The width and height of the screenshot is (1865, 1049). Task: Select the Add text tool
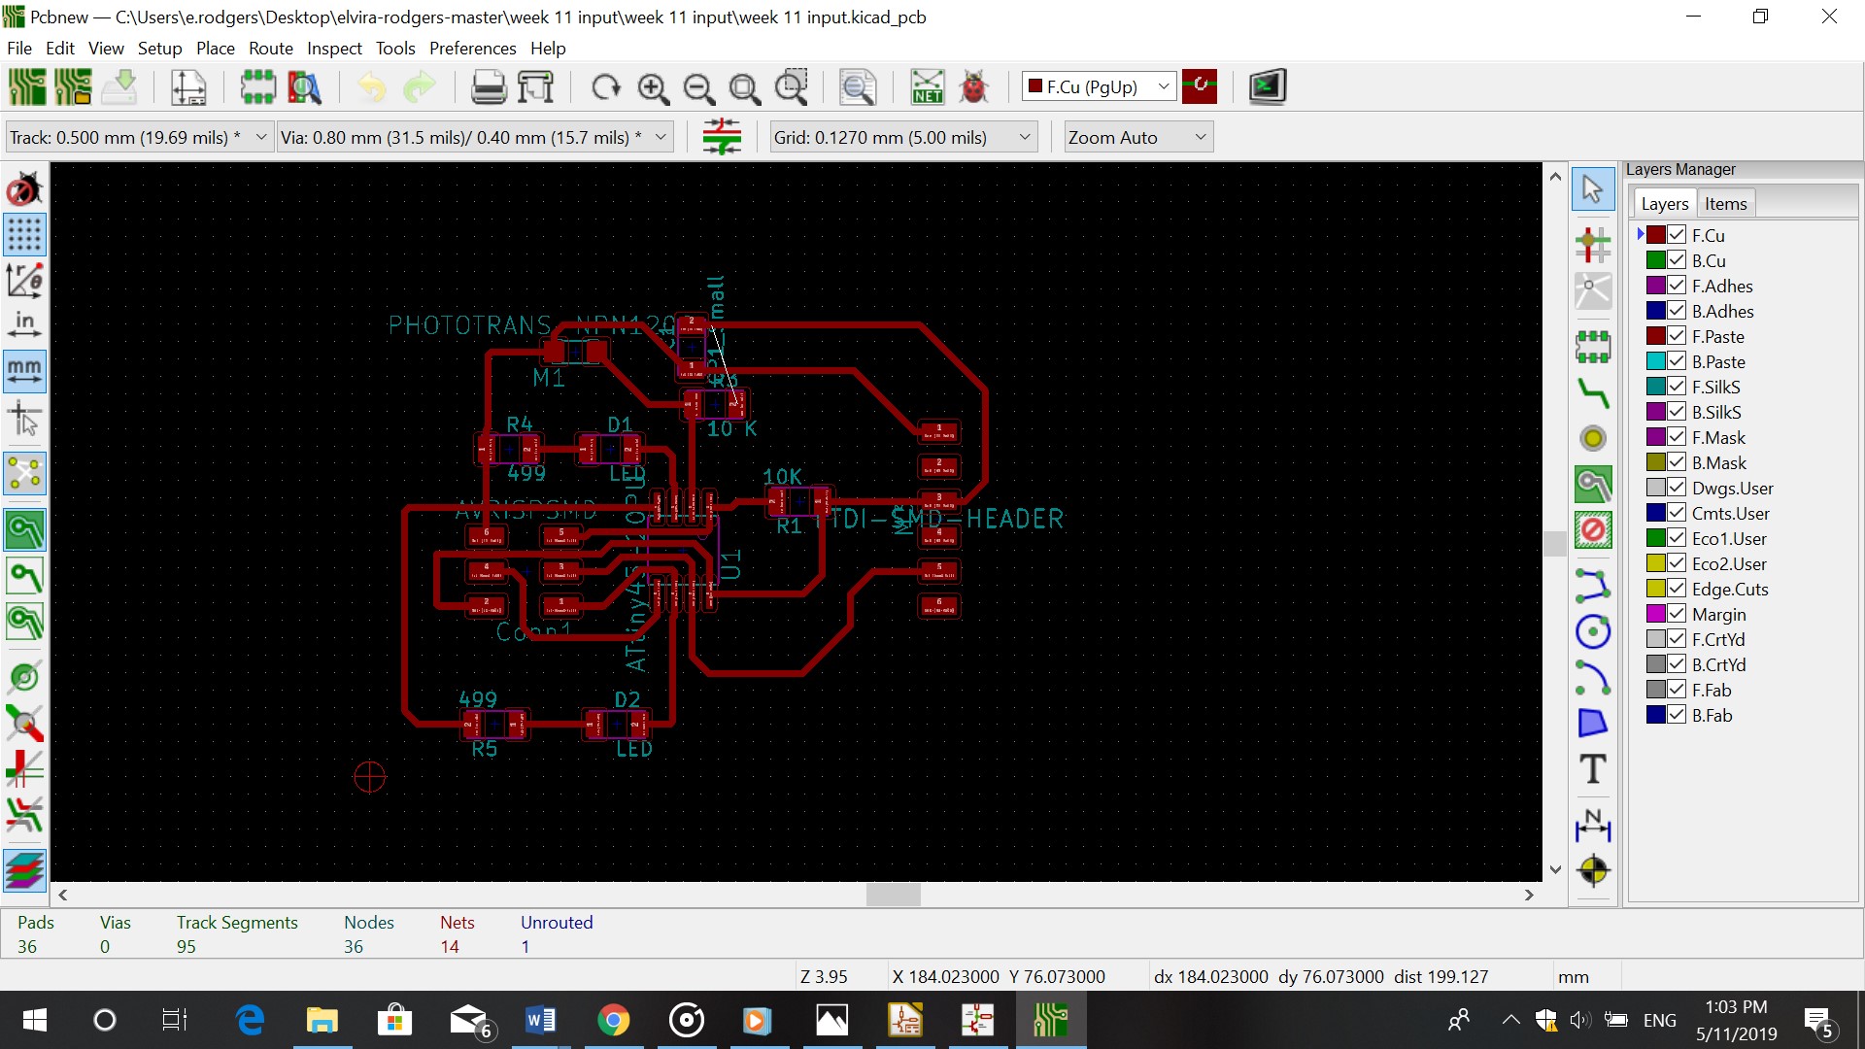[x=1593, y=769]
